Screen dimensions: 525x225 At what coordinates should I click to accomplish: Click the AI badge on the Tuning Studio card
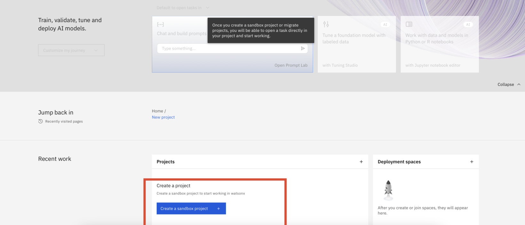tap(385, 25)
